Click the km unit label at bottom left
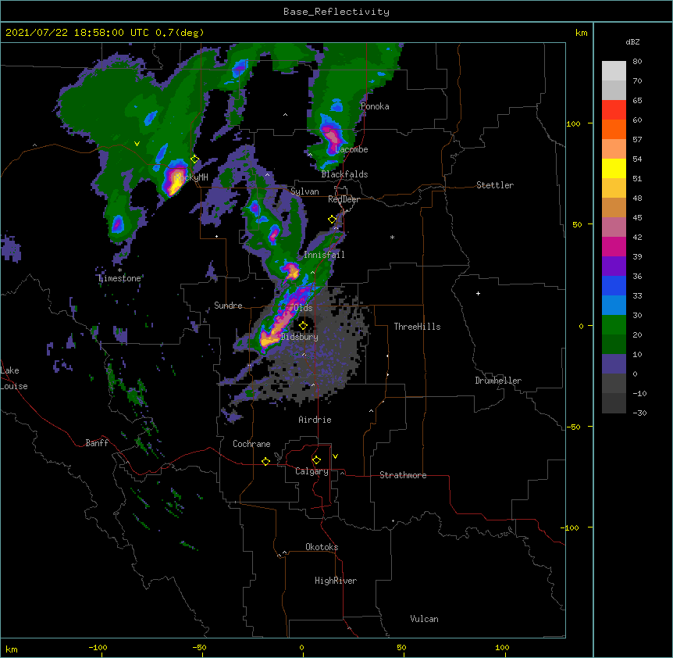This screenshot has height=658, width=673. 12,649
